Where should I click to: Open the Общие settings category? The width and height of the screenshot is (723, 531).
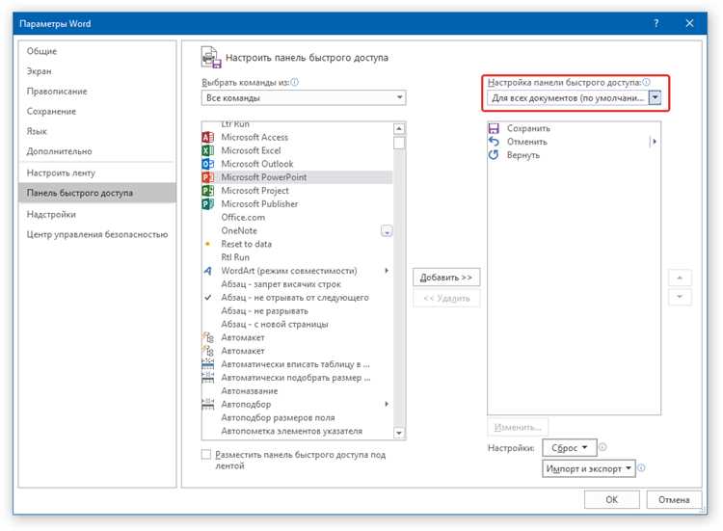tap(97, 51)
